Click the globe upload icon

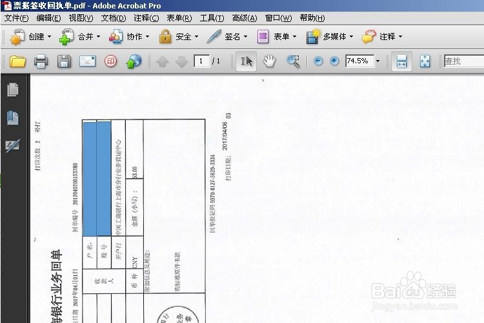click(x=134, y=61)
